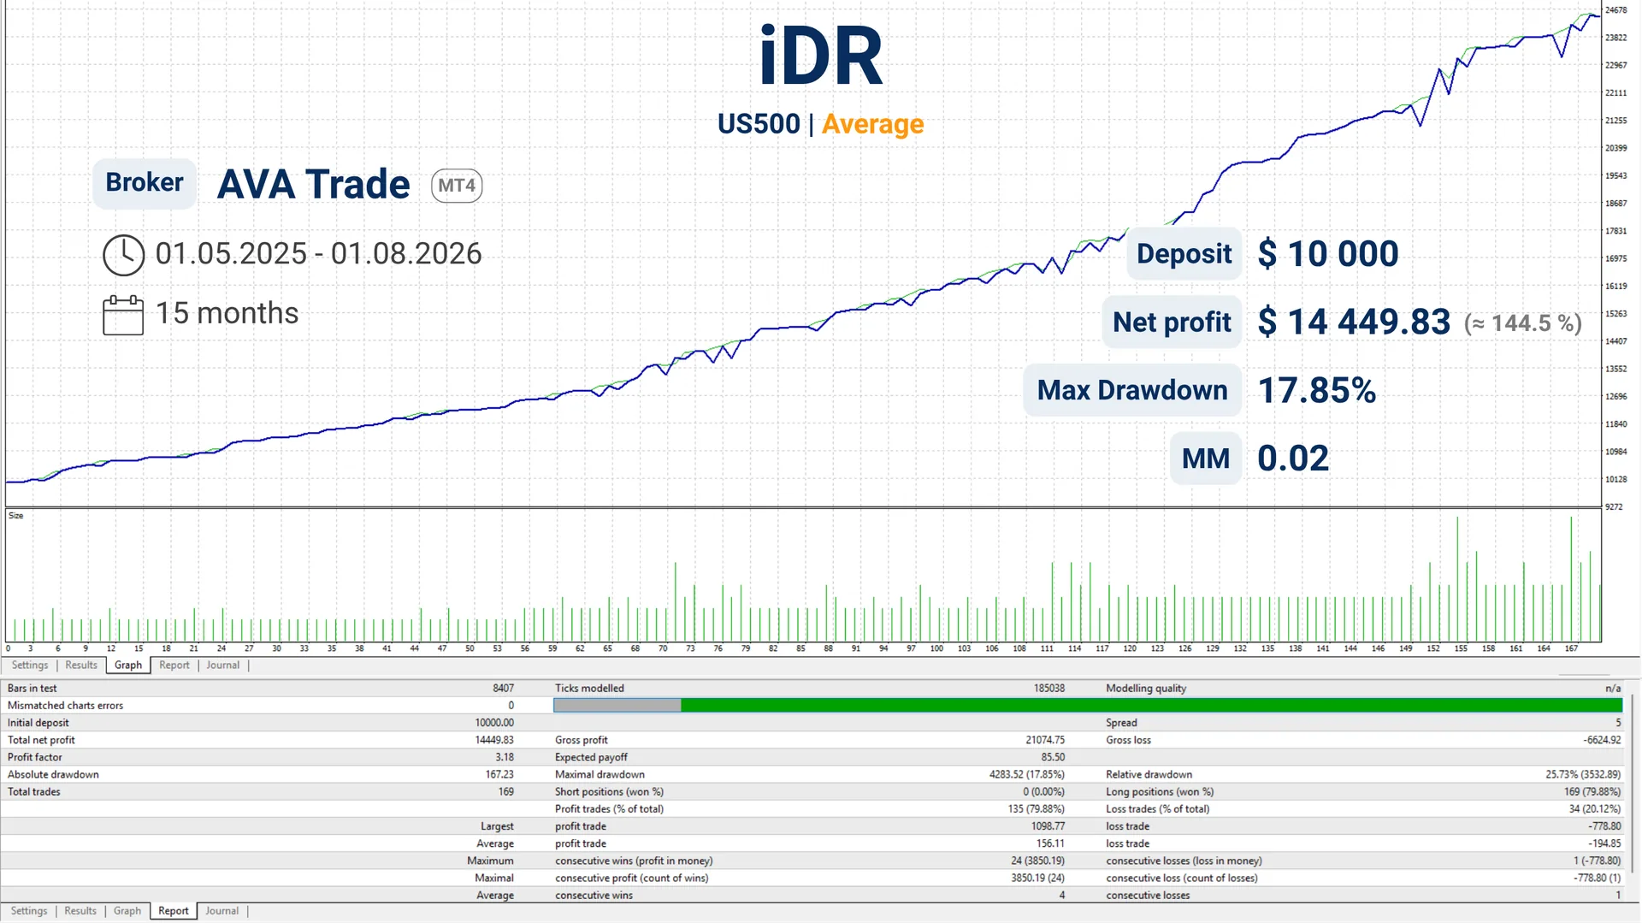1642x923 pixels.
Task: Click the 'Maximal drawdown' value 4283.52 (17.85%)
Action: (x=1026, y=775)
